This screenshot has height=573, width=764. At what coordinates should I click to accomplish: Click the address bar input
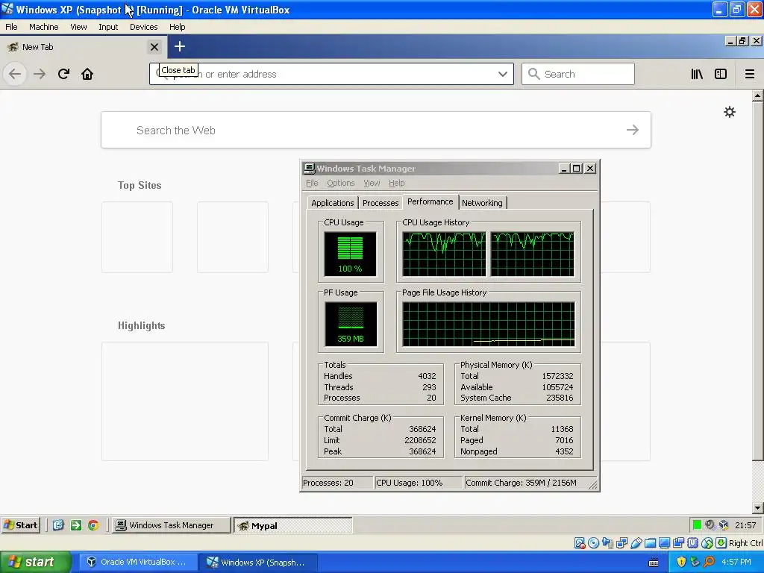tap(331, 74)
